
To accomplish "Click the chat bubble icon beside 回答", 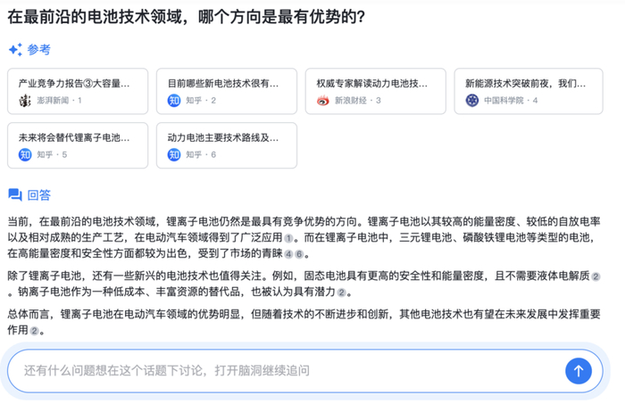I will tap(15, 195).
